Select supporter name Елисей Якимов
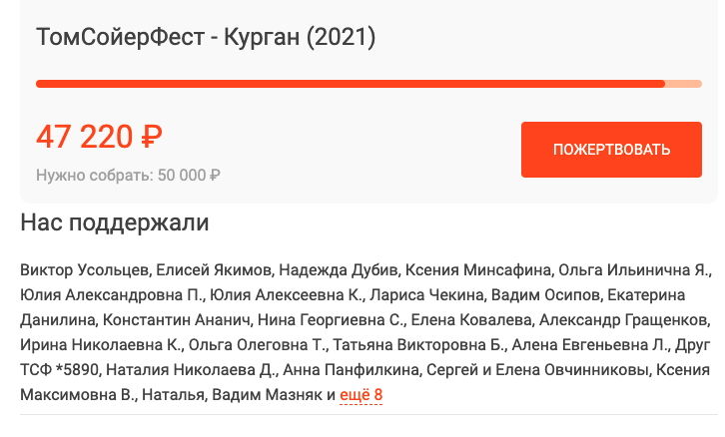The width and height of the screenshot is (725, 437). (213, 270)
